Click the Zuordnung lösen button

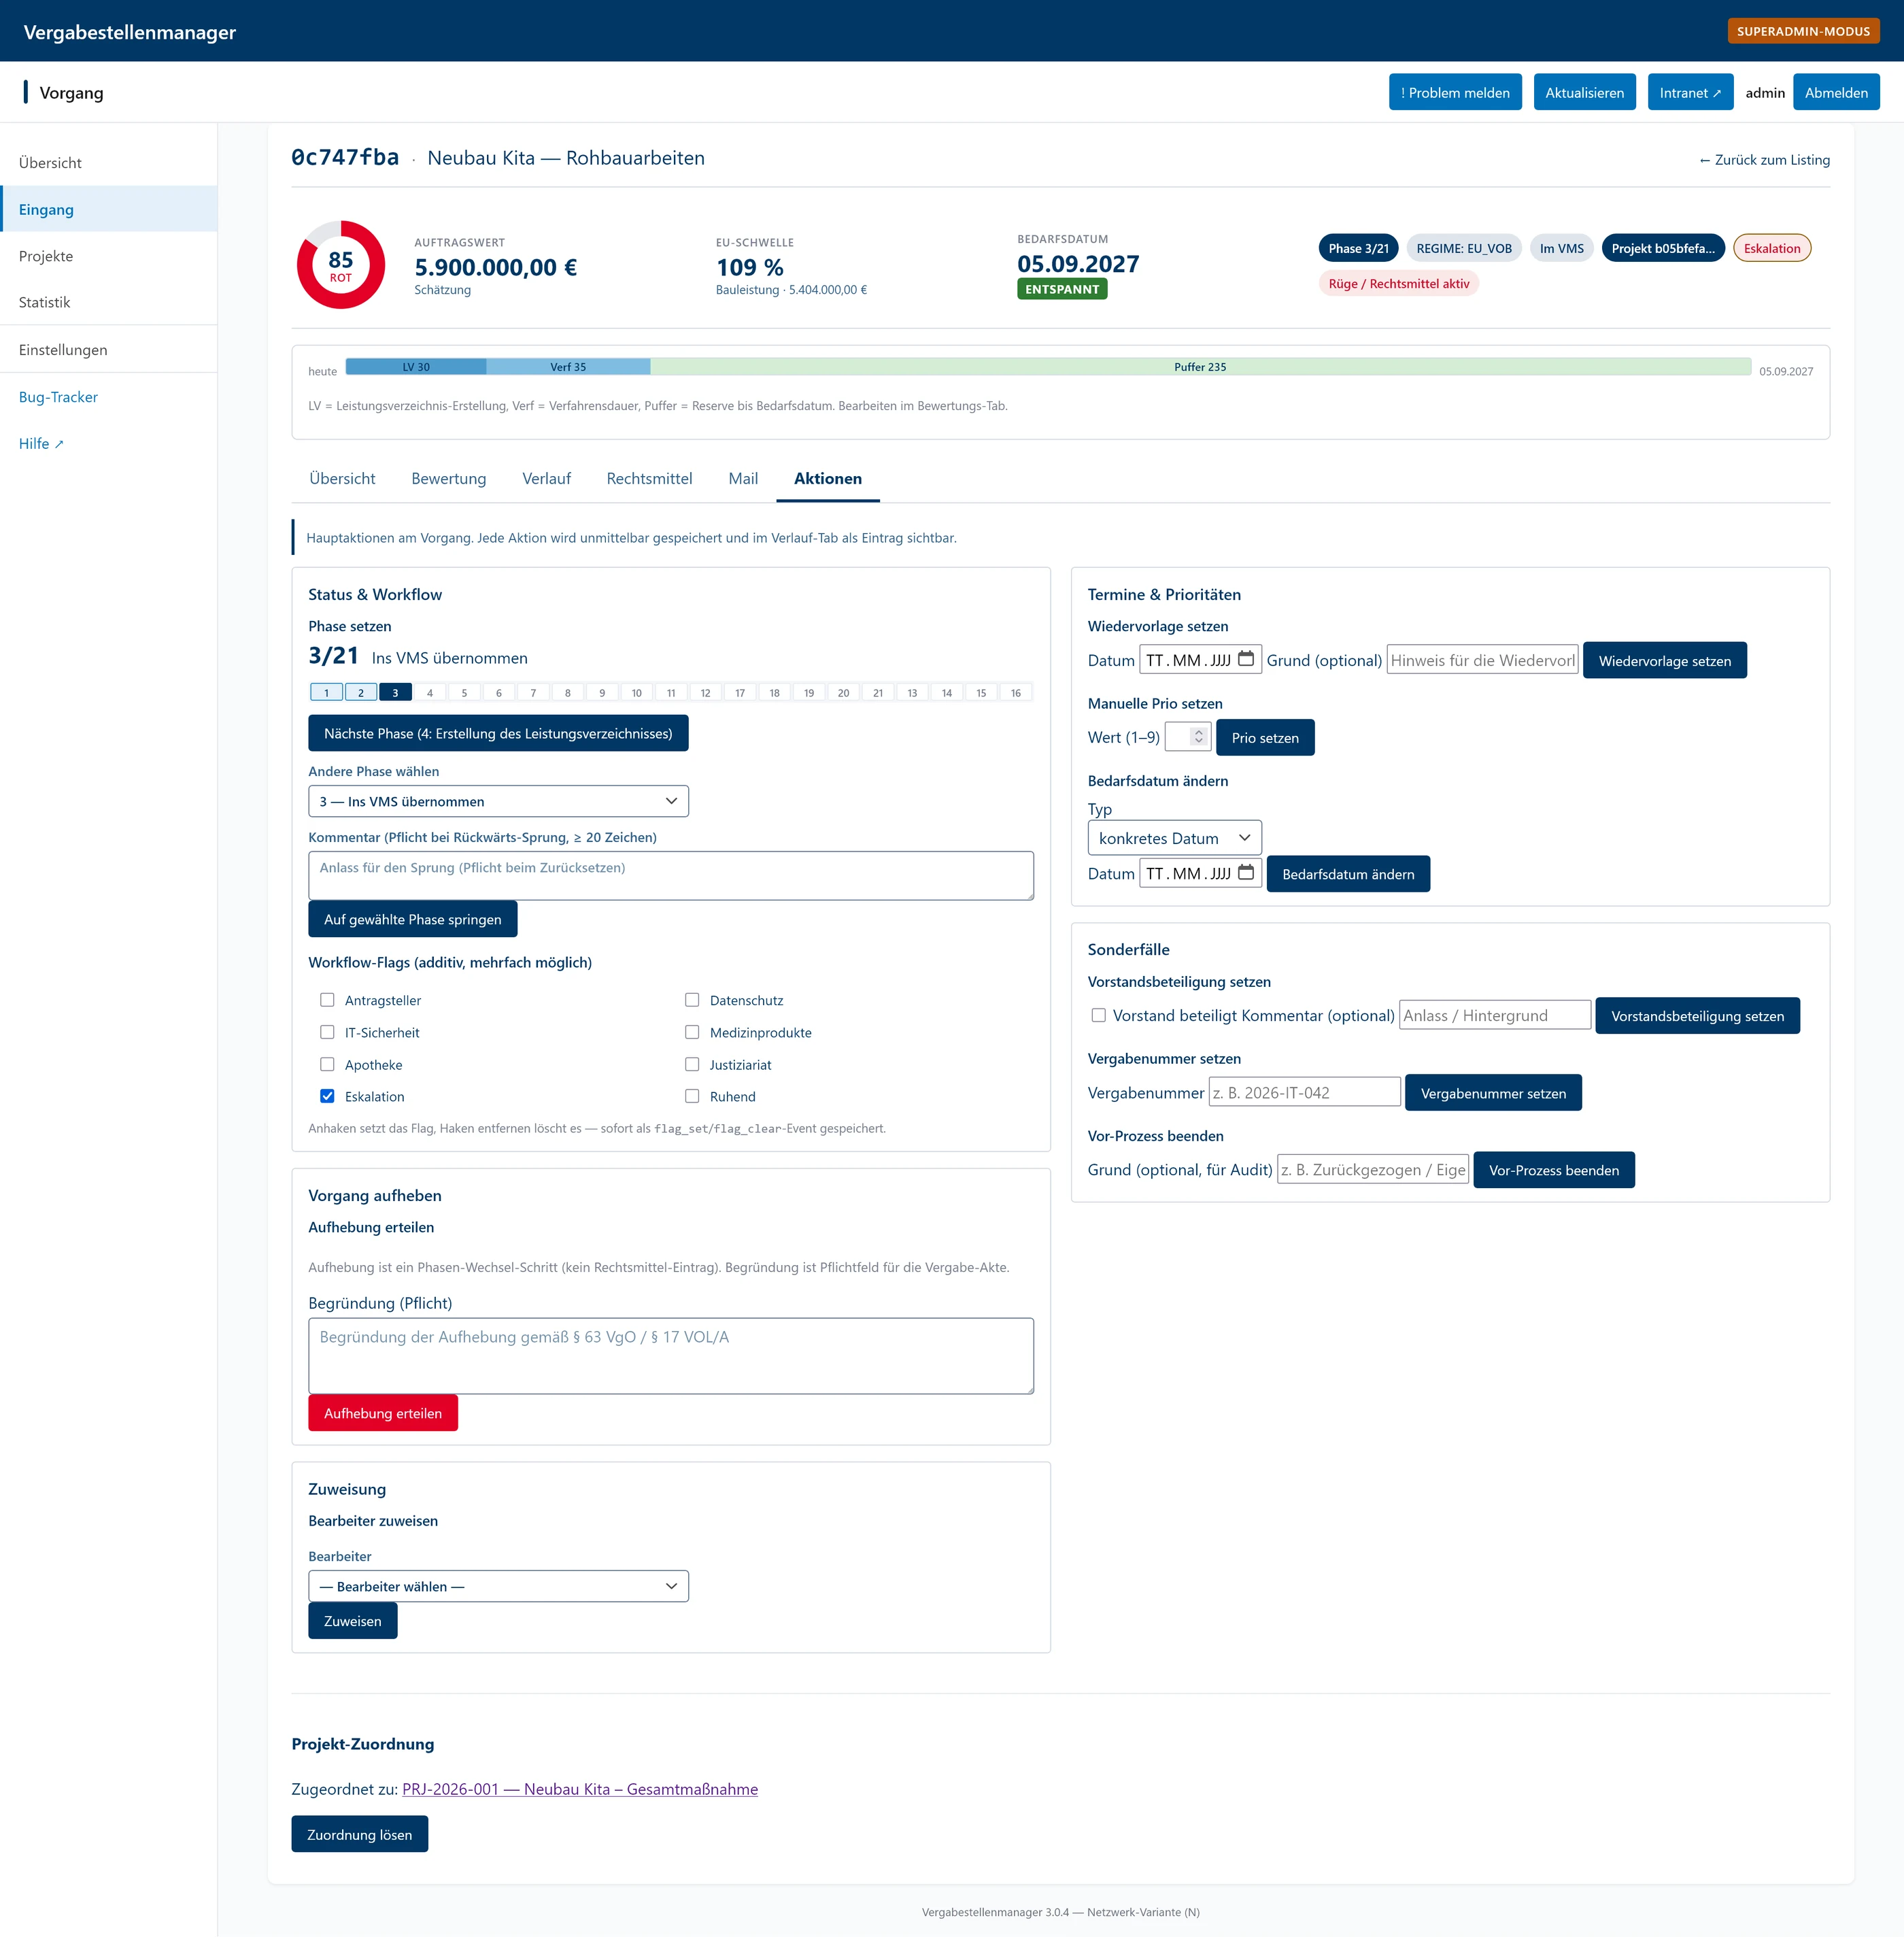coord(360,1834)
